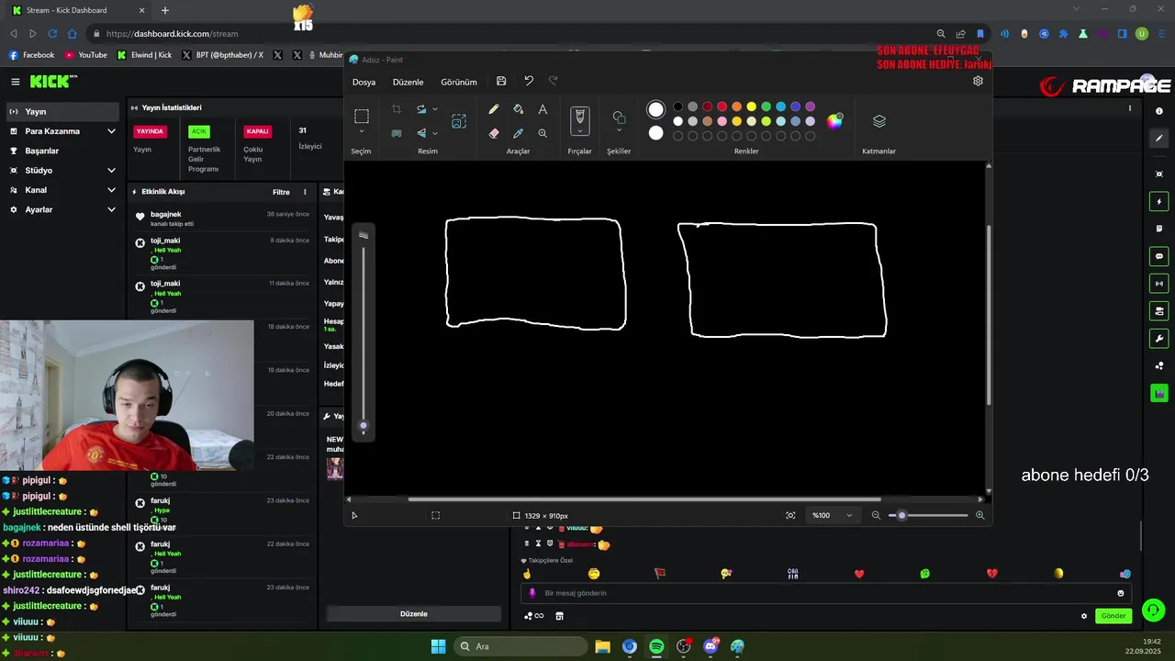Toggle the KAPALI multi-stream badge

click(x=257, y=131)
